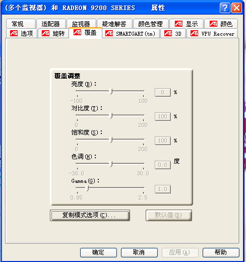Select the 常规 tab
The height and width of the screenshot is (262, 246).
[x=21, y=24]
